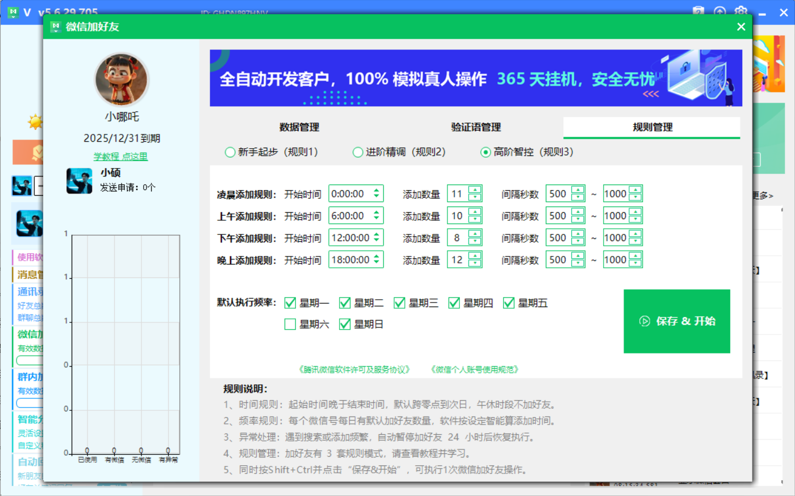The width and height of the screenshot is (795, 496).
Task: Decrease the 凌晨 添加数量 value with the down arrow
Action: pos(475,197)
